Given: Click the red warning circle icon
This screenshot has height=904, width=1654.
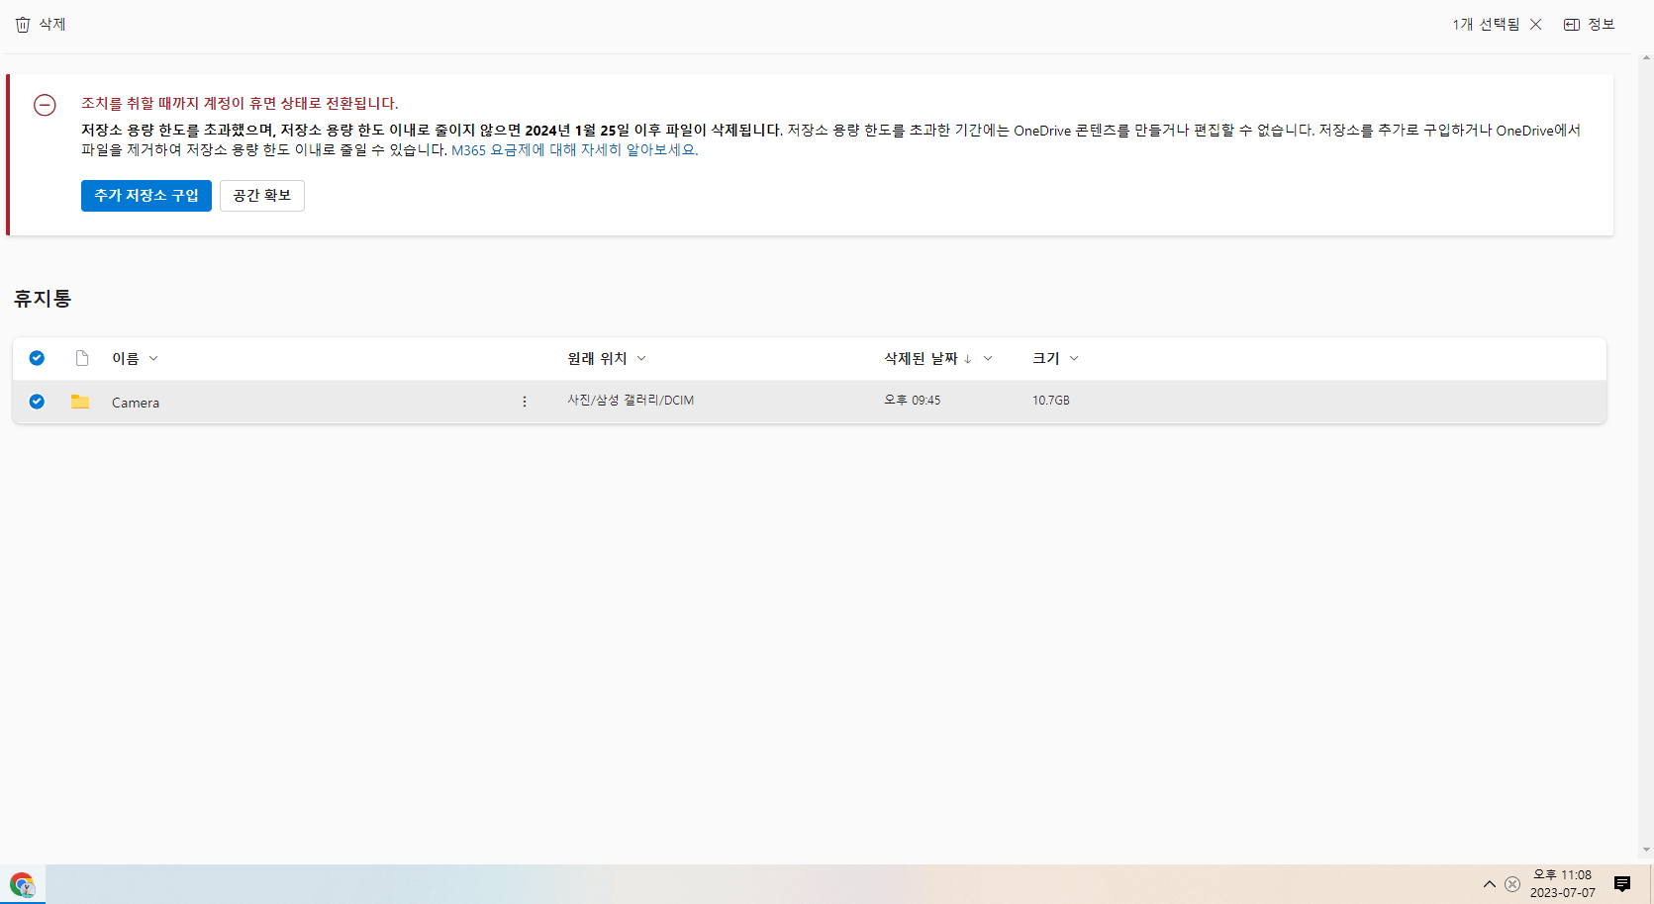Looking at the screenshot, I should (45, 105).
